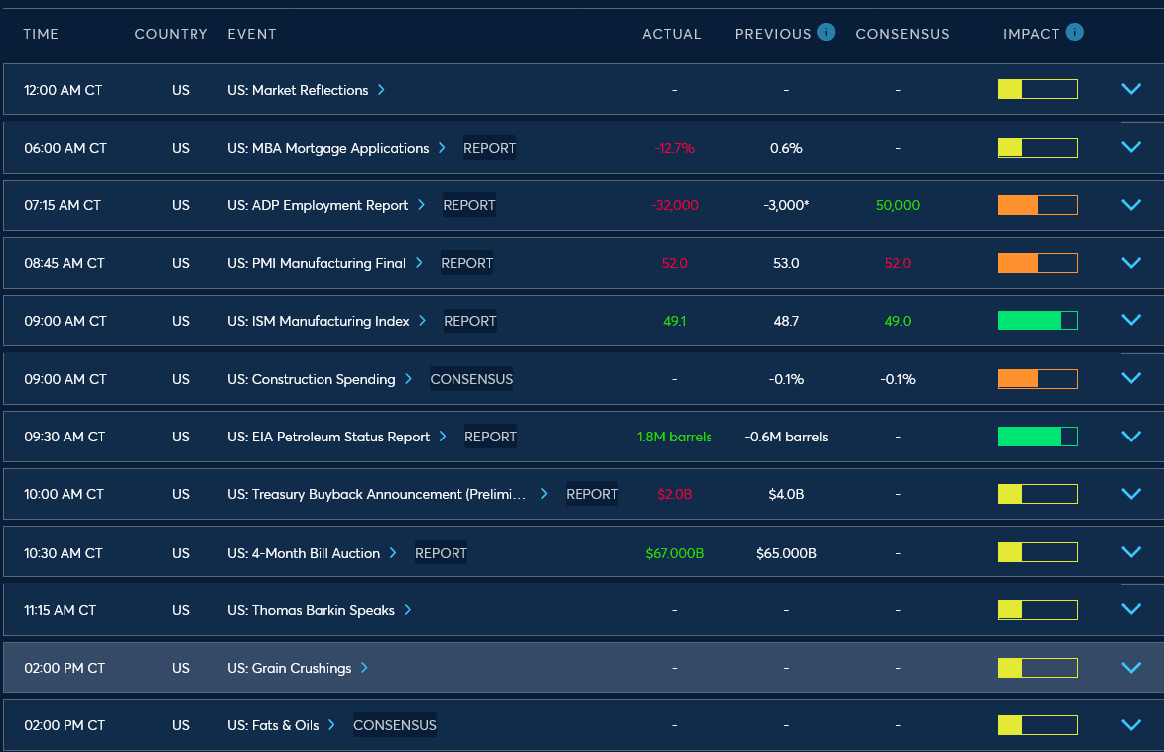Click the arrow beside US: Thomas Barkin Speaks
This screenshot has height=752, width=1164.
tap(405, 609)
